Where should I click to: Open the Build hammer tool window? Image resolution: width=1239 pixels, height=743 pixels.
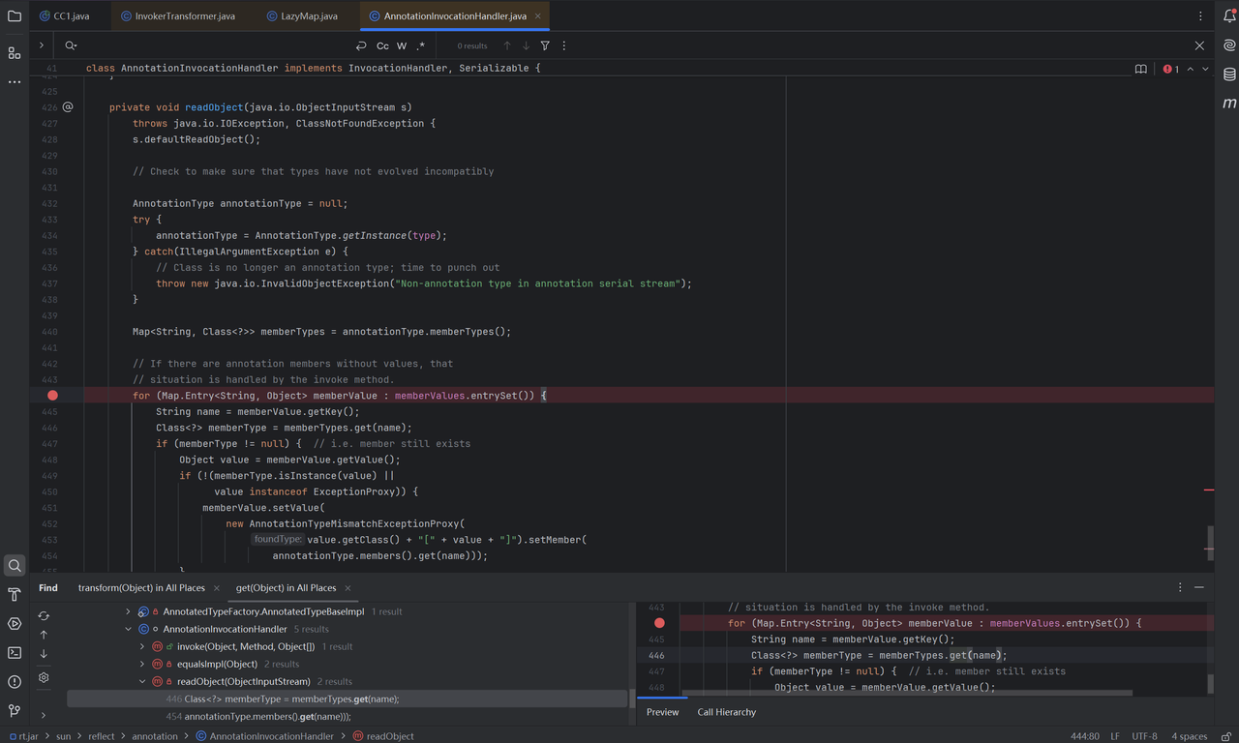(x=15, y=594)
